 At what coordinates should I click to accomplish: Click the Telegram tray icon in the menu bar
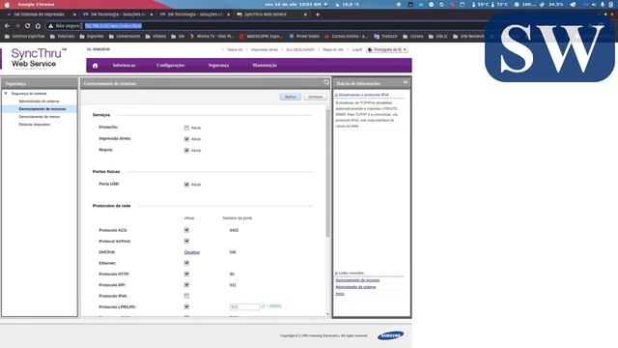coord(573,4)
